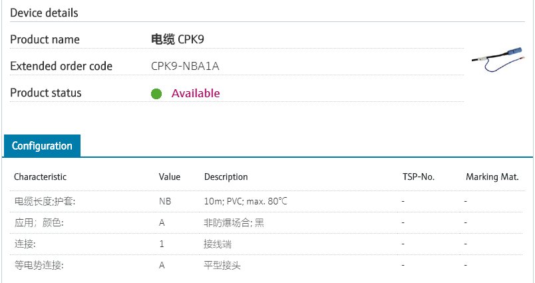Click the 接线端 description cell
535x283 pixels.
pyautogui.click(x=218, y=244)
